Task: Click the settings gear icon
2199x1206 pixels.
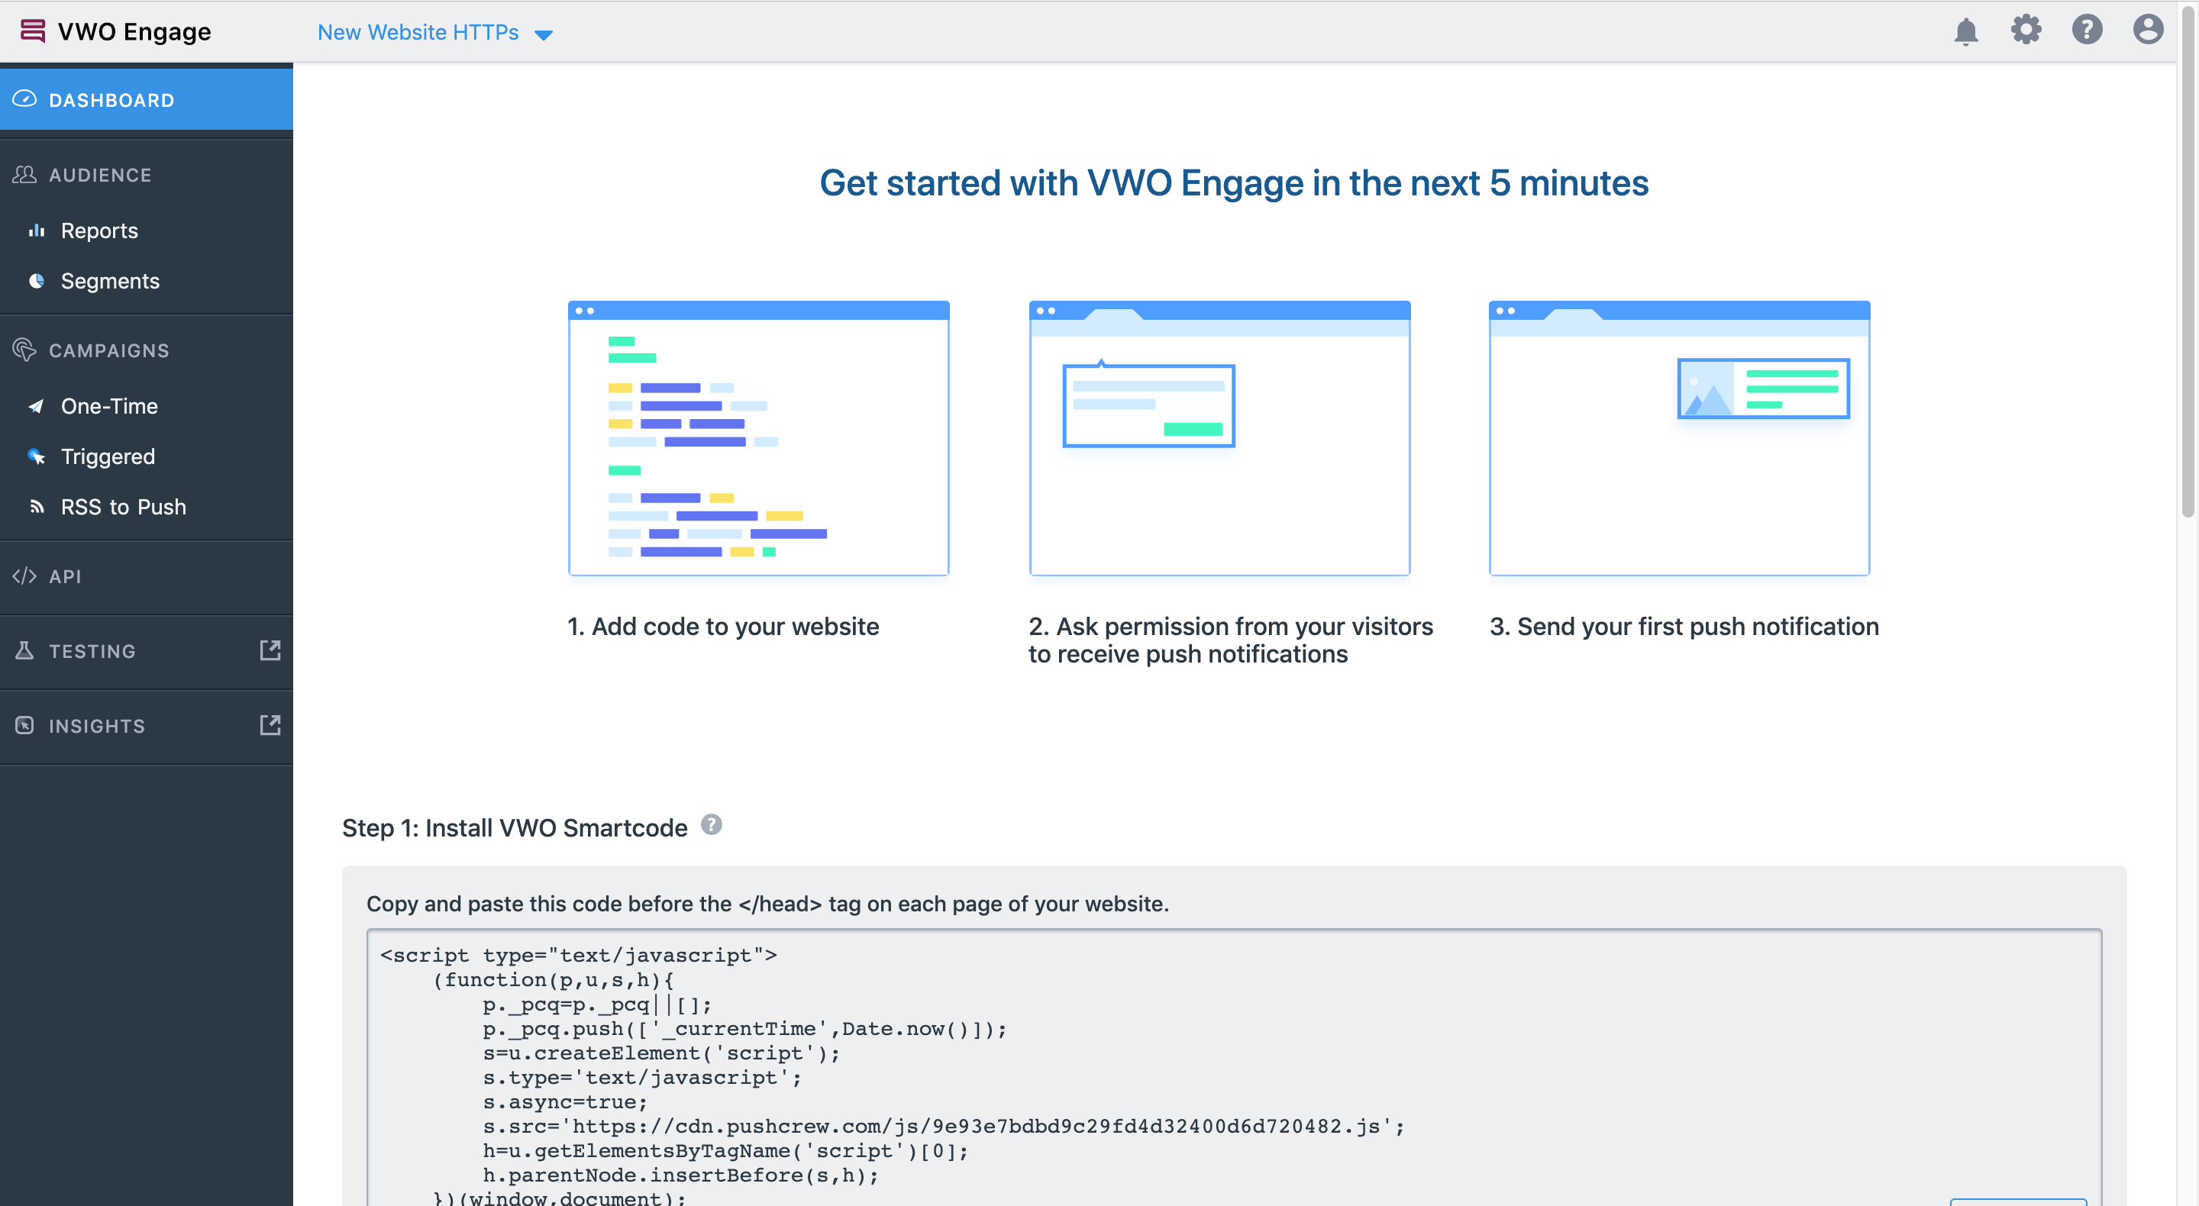Action: (x=2026, y=30)
